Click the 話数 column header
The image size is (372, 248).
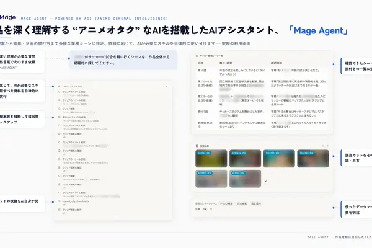coord(201,63)
